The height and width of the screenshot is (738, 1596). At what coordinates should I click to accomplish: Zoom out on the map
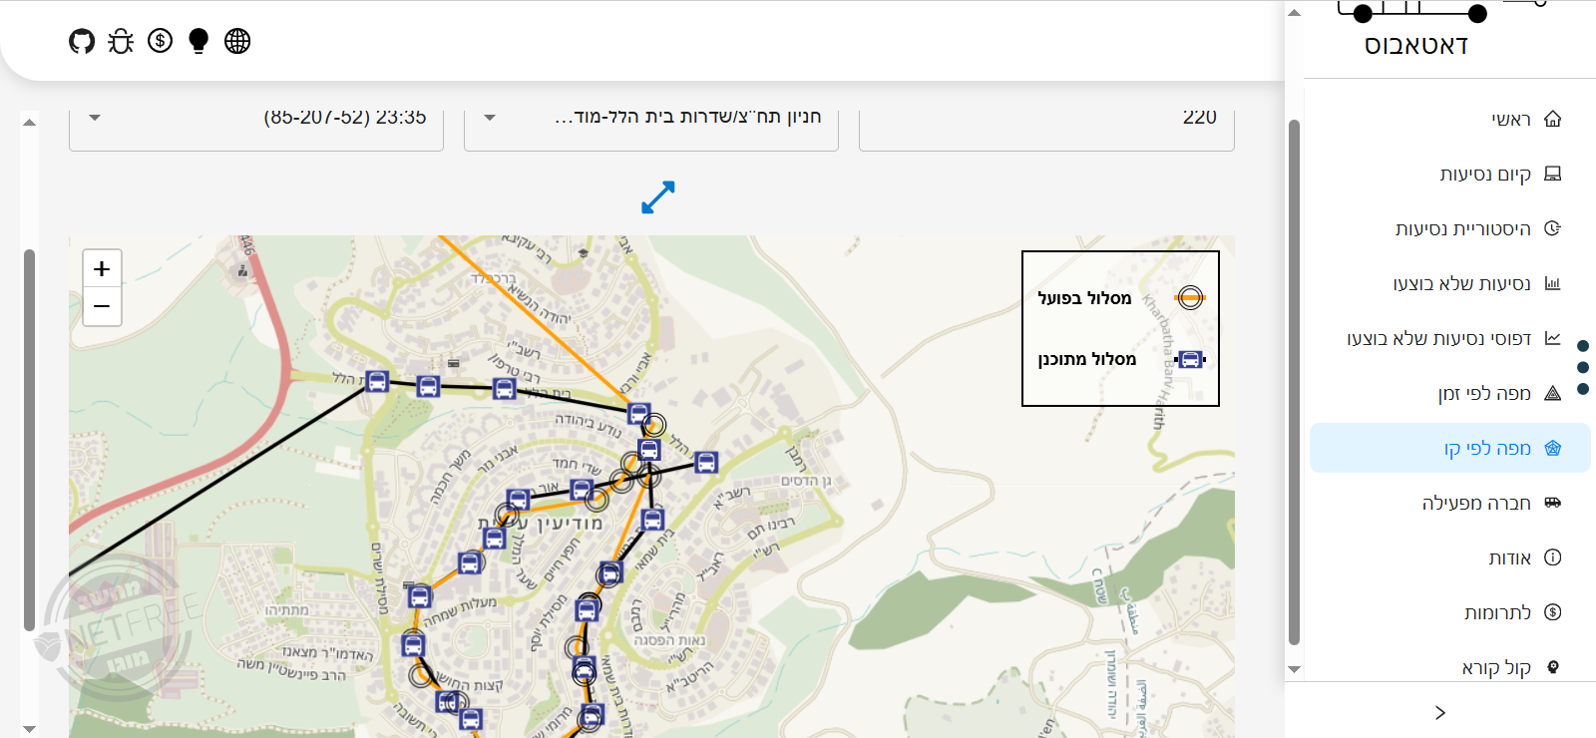(x=102, y=306)
